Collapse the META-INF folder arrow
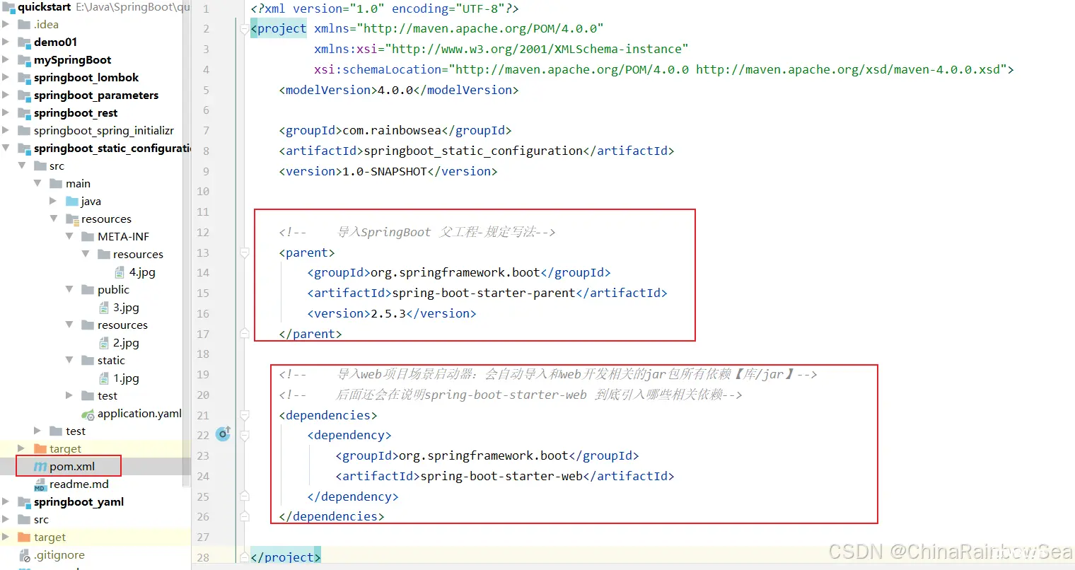 pos(69,236)
